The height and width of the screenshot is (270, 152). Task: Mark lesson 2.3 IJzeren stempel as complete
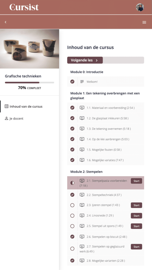[72, 205]
